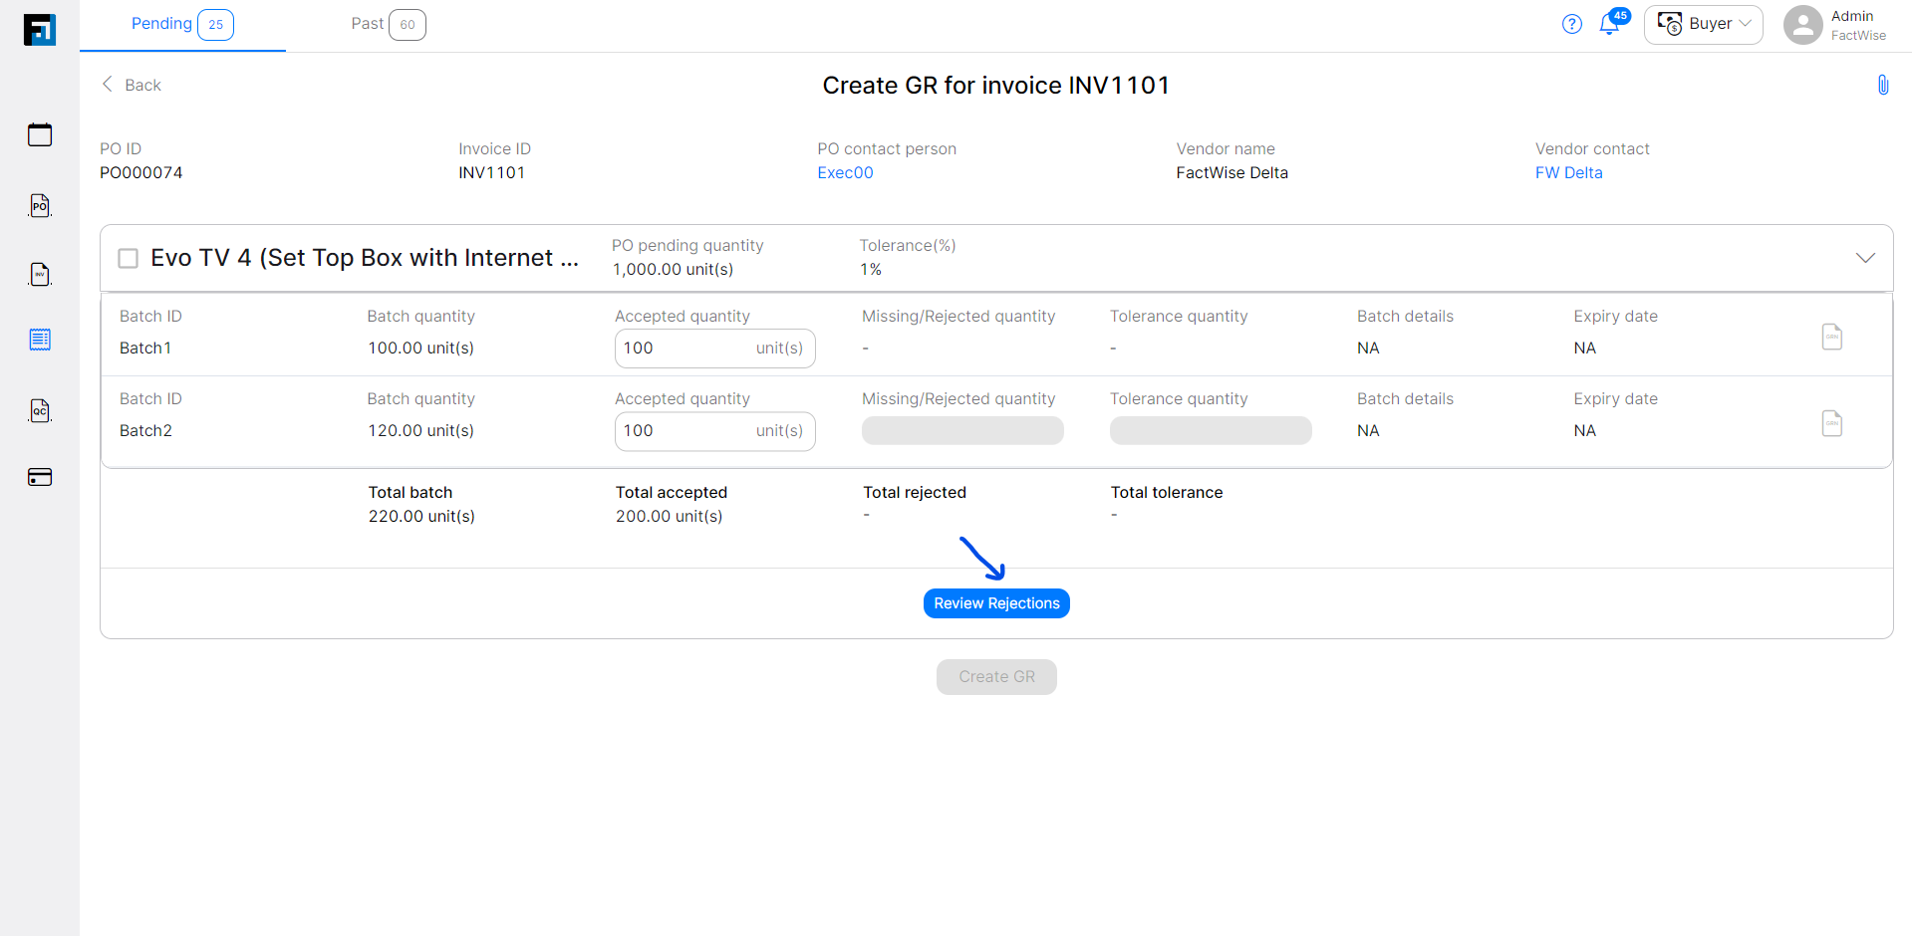The image size is (1912, 936).
Task: Click the Review Rejections button
Action: [x=995, y=602]
